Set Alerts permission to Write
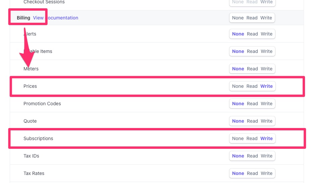313x183 pixels. tap(266, 34)
